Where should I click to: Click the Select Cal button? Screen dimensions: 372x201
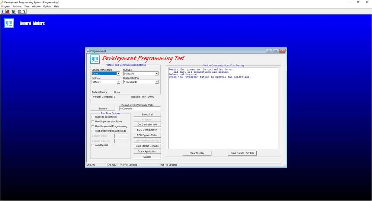147,115
